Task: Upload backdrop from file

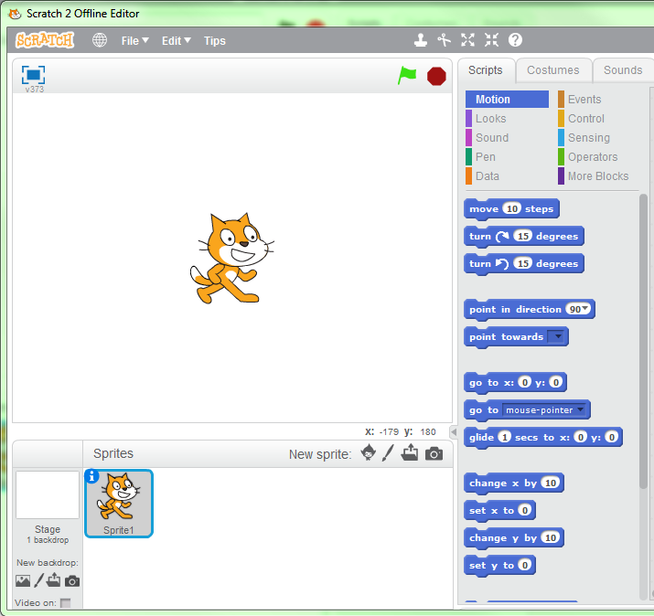Action: 53,579
